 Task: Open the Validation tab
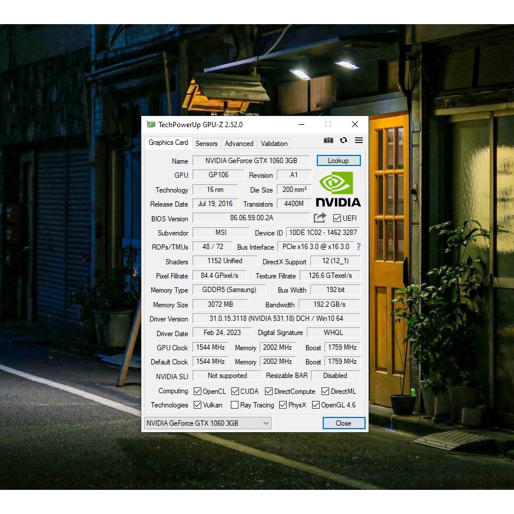(274, 144)
